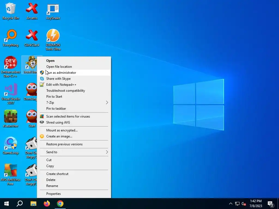This screenshot has width=279, height=209.
Task: Choose Shred using AVG
Action: click(74, 122)
